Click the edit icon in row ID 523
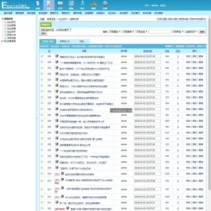 tap(57, 126)
